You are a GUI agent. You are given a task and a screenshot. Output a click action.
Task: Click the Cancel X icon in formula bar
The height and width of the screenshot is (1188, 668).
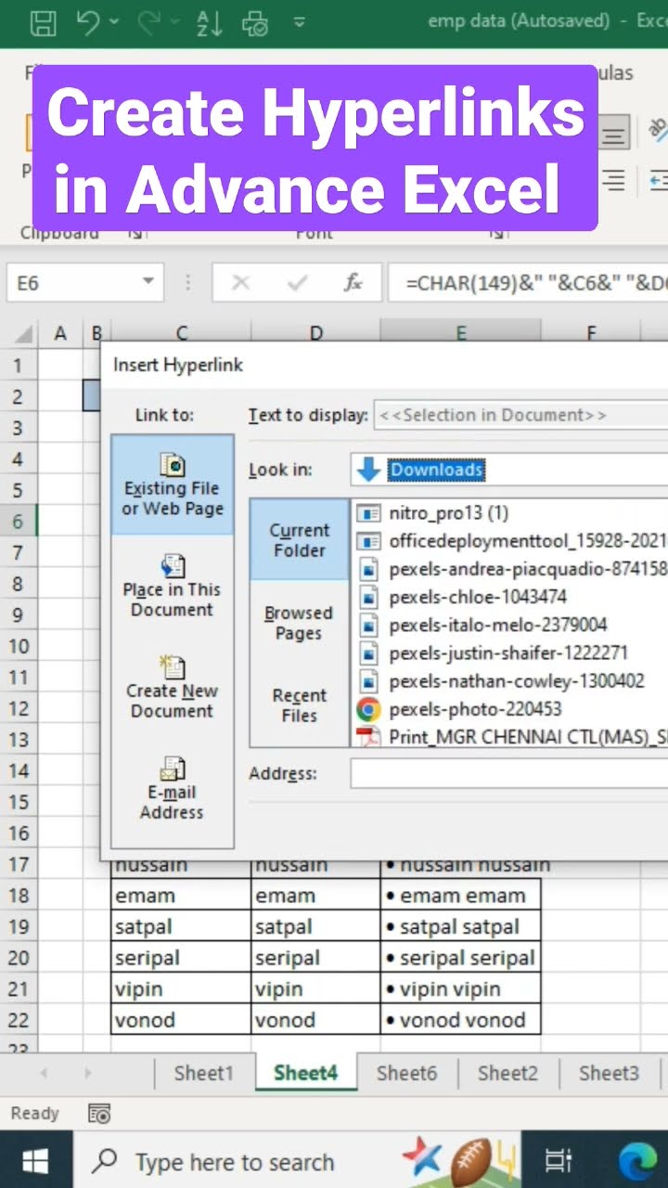tap(240, 282)
